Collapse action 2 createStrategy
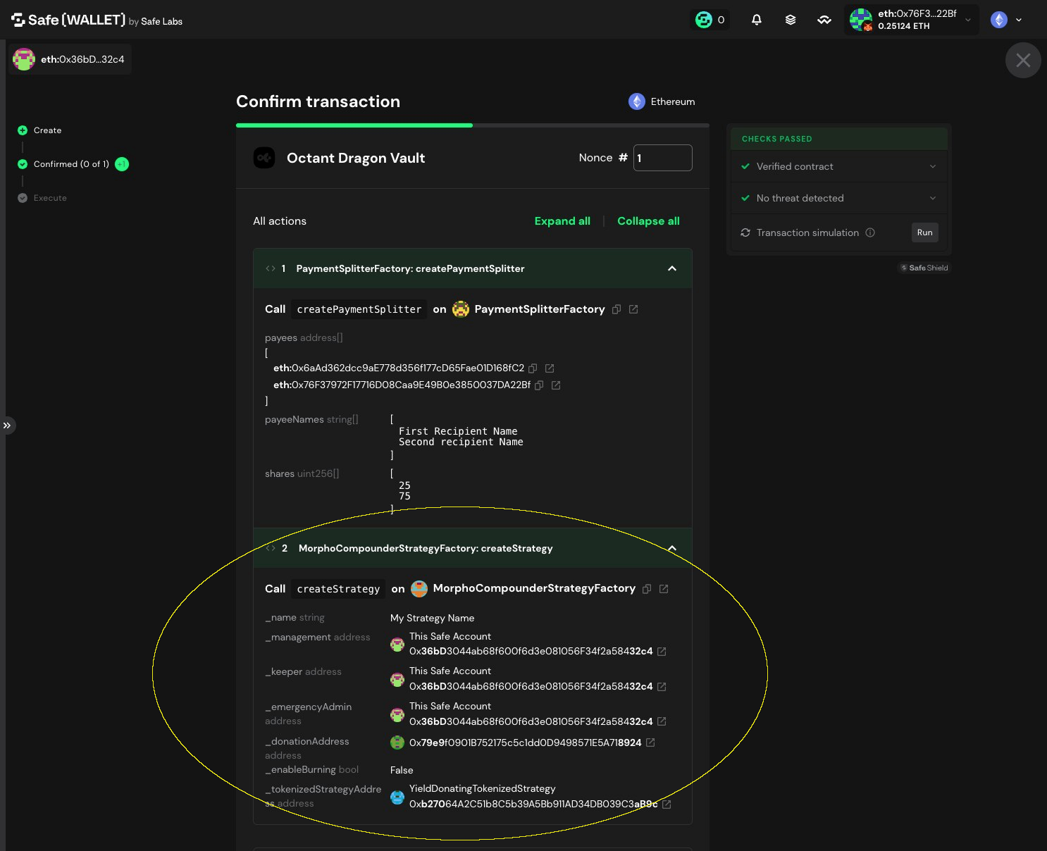Viewport: 1047px width, 851px height. 671,548
